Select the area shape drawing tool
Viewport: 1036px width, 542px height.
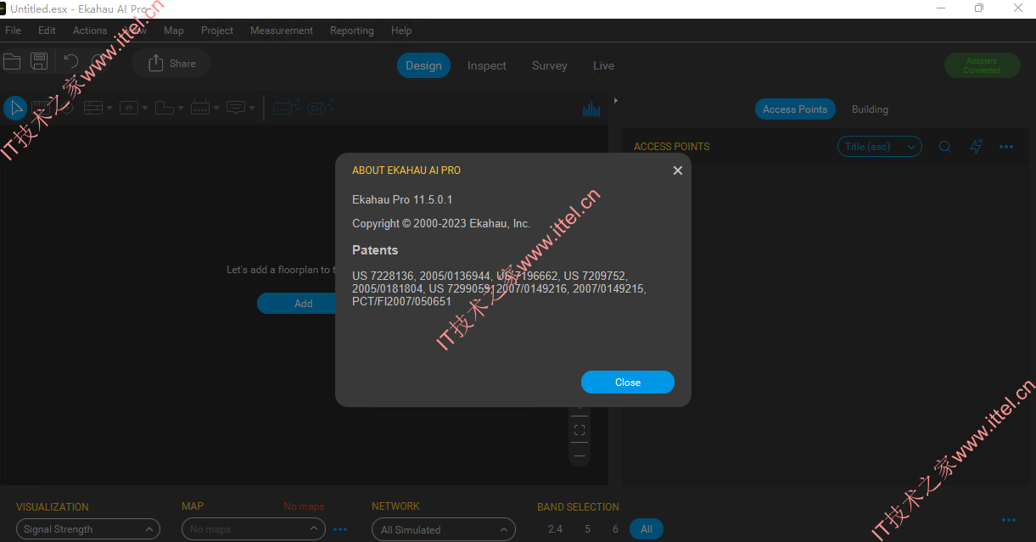165,108
